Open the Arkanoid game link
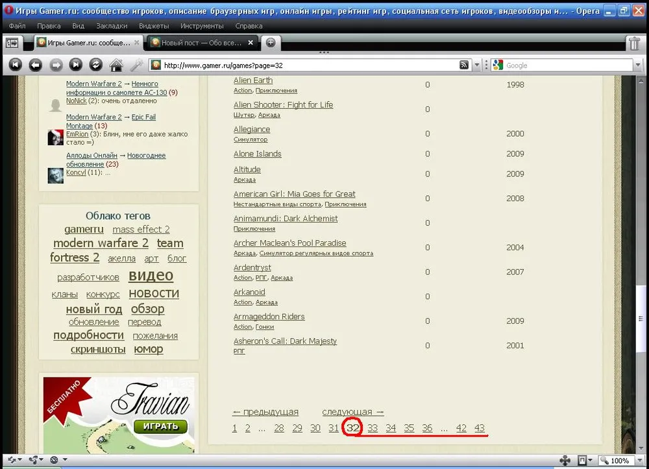This screenshot has height=469, width=649. pyautogui.click(x=249, y=292)
